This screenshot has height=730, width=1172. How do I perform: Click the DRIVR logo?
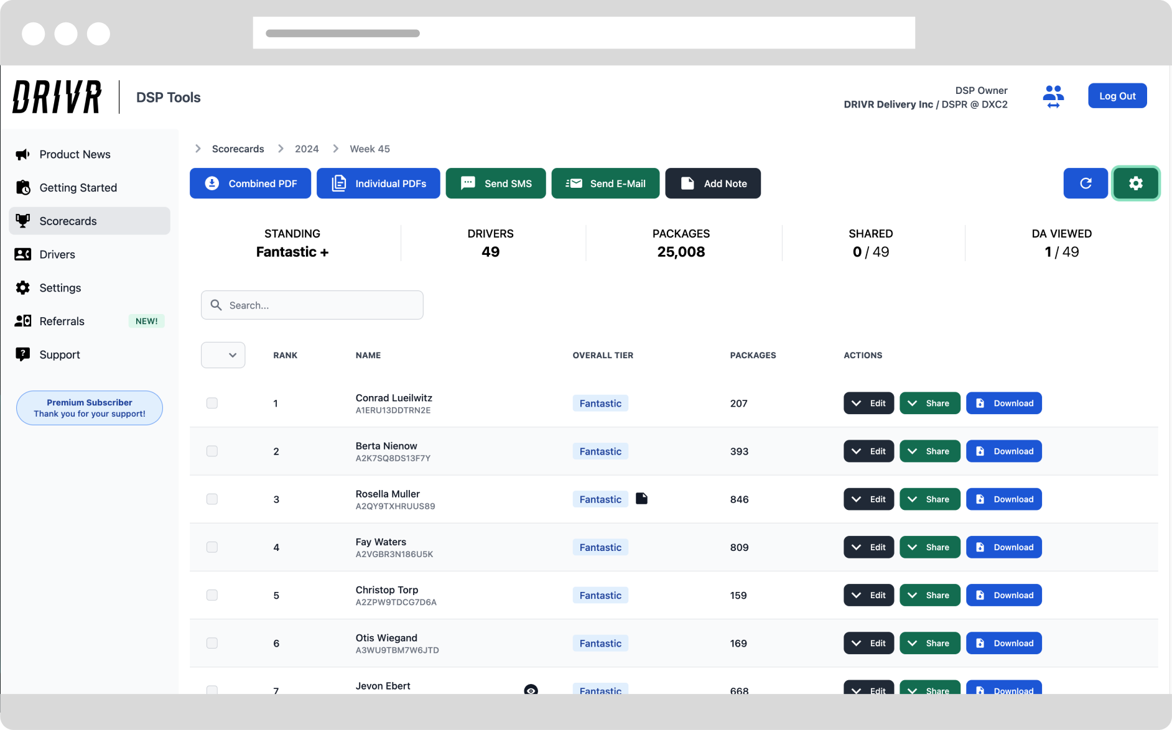(x=55, y=96)
